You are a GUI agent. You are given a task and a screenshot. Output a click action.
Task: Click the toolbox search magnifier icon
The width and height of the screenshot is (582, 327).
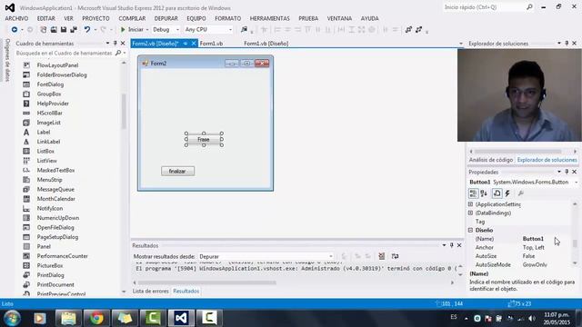tap(118, 53)
